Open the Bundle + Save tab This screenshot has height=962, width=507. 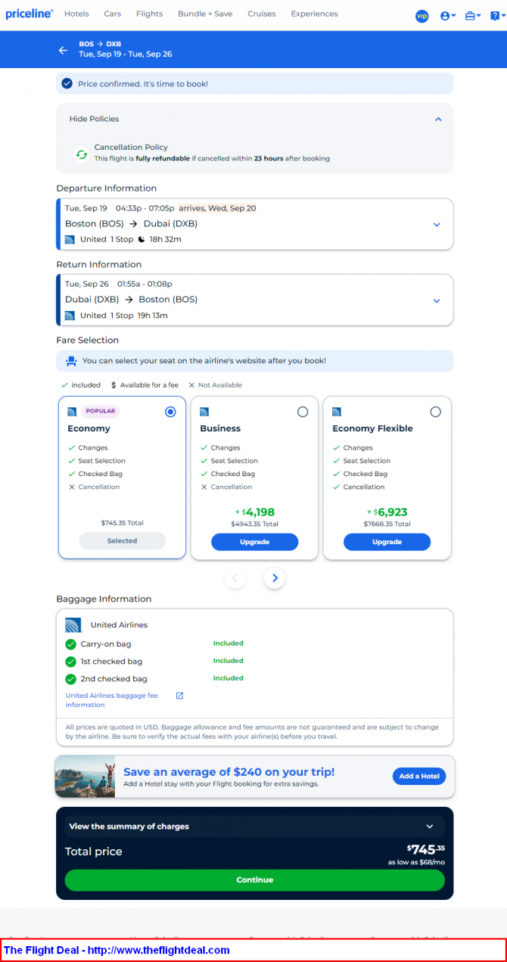(205, 14)
